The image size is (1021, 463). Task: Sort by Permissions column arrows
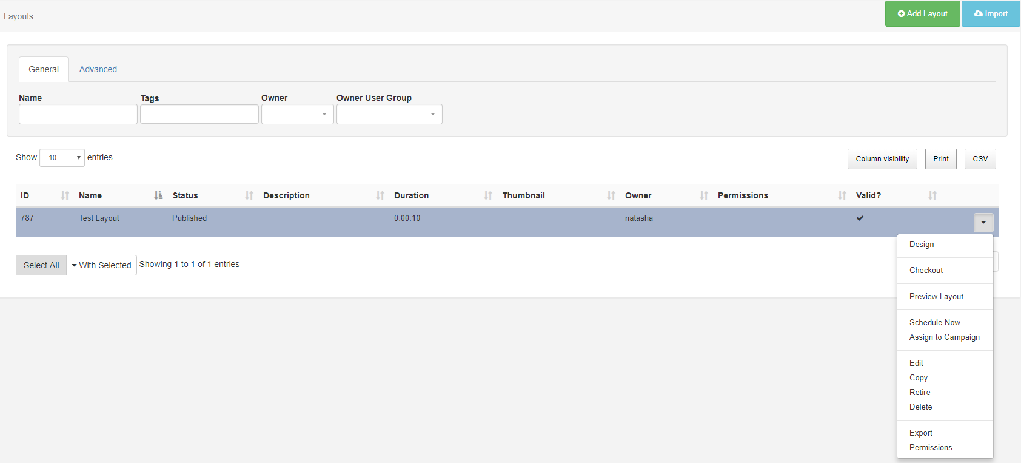842,195
